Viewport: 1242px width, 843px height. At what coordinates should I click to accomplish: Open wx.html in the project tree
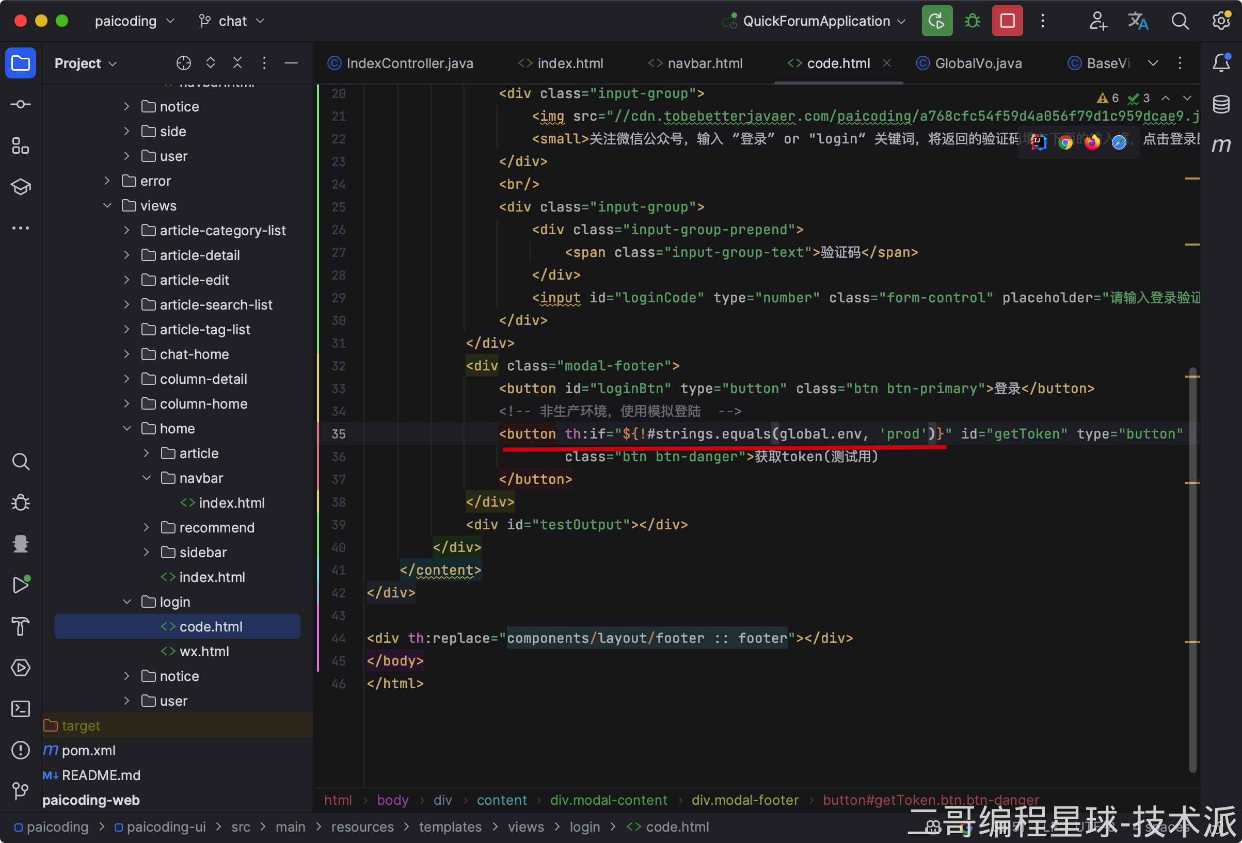click(204, 651)
